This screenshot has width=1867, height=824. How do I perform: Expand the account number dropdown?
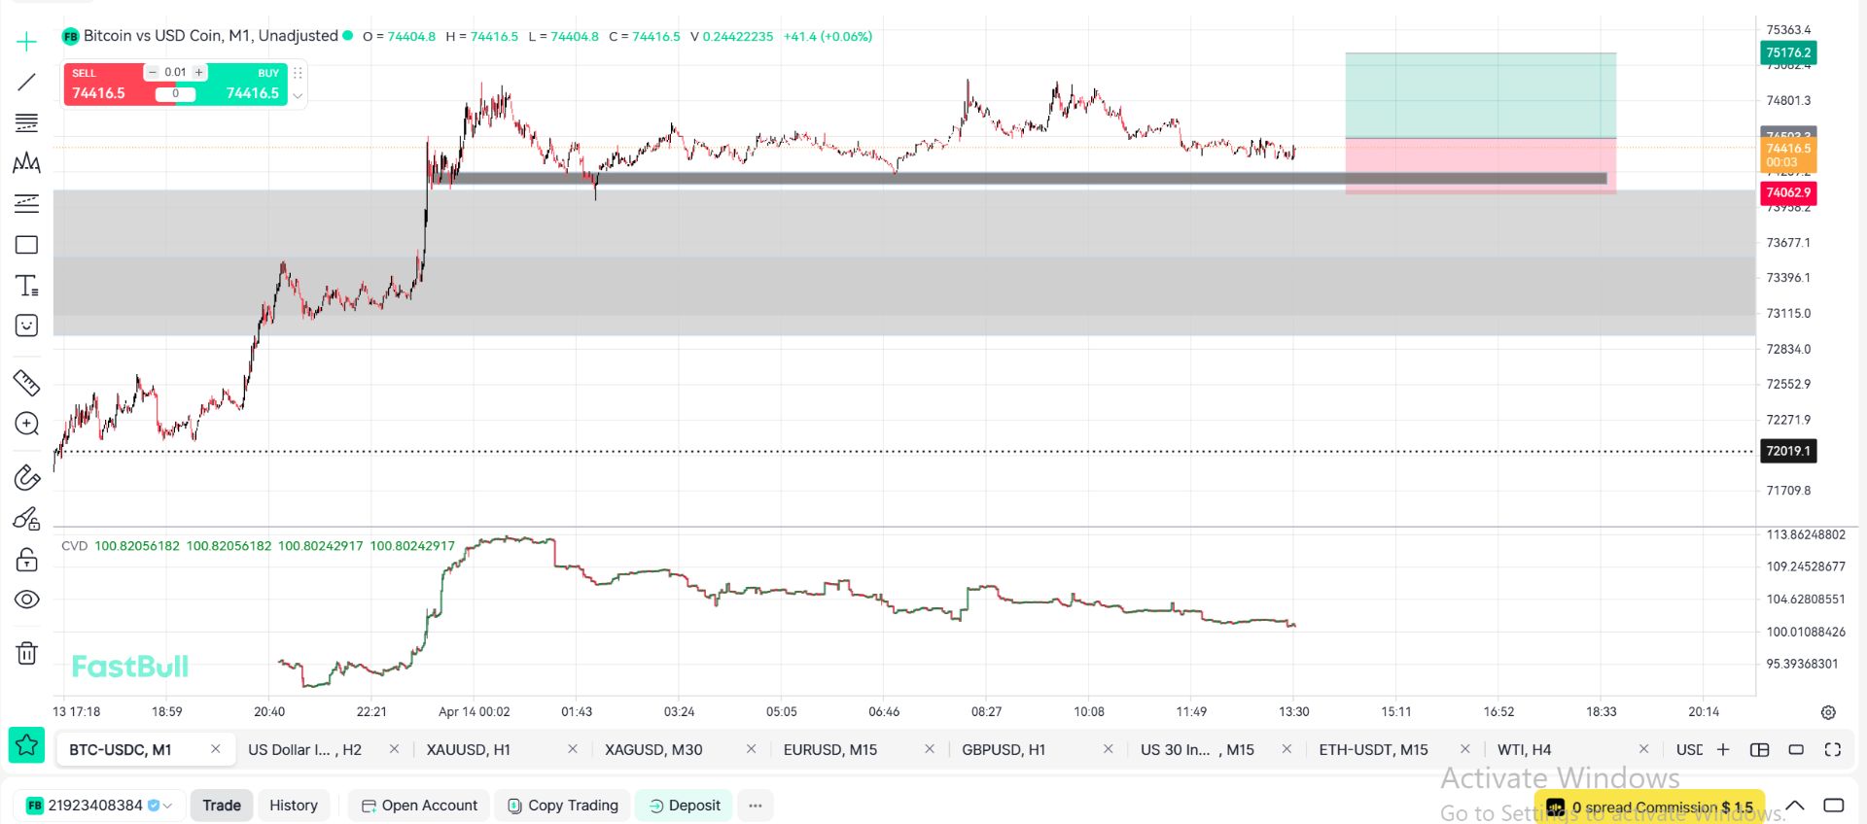(x=167, y=806)
